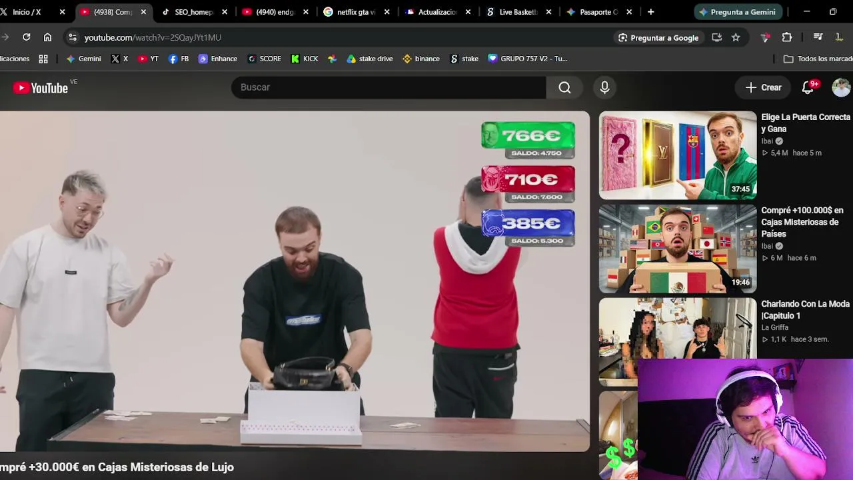Viewport: 853px width, 480px height.
Task: Open the browser extensions puzzle icon
Action: tap(787, 37)
